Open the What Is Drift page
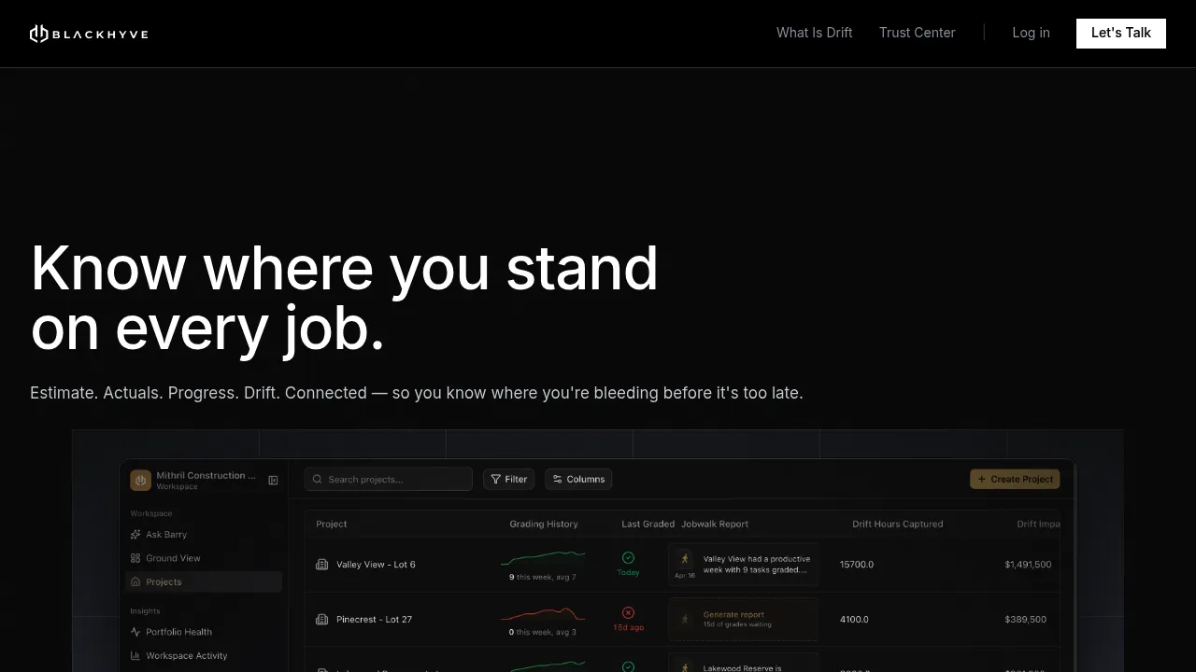Image resolution: width=1196 pixels, height=672 pixels. [814, 33]
